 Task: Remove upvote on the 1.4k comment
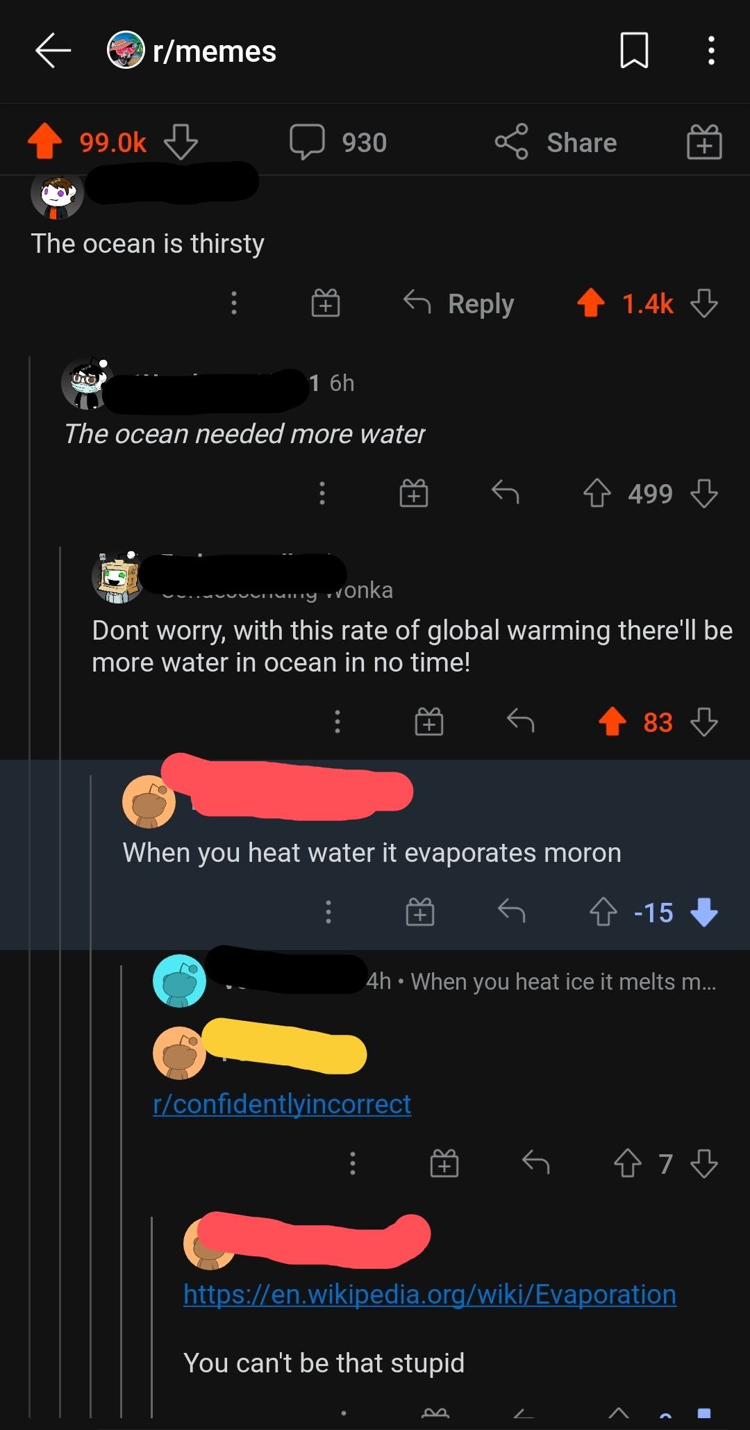tap(591, 304)
